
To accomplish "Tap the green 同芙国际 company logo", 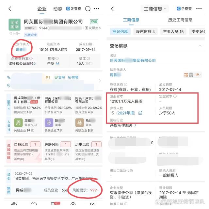I will click(x=14, y=24).
